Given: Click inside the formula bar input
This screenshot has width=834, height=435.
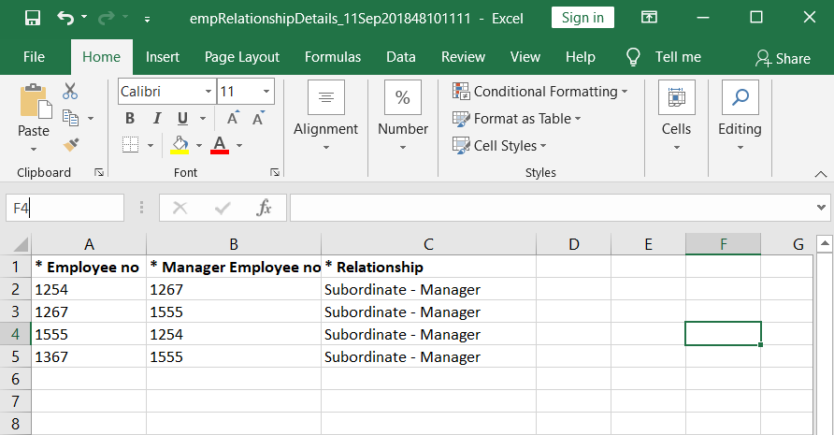Looking at the screenshot, I should coord(551,208).
